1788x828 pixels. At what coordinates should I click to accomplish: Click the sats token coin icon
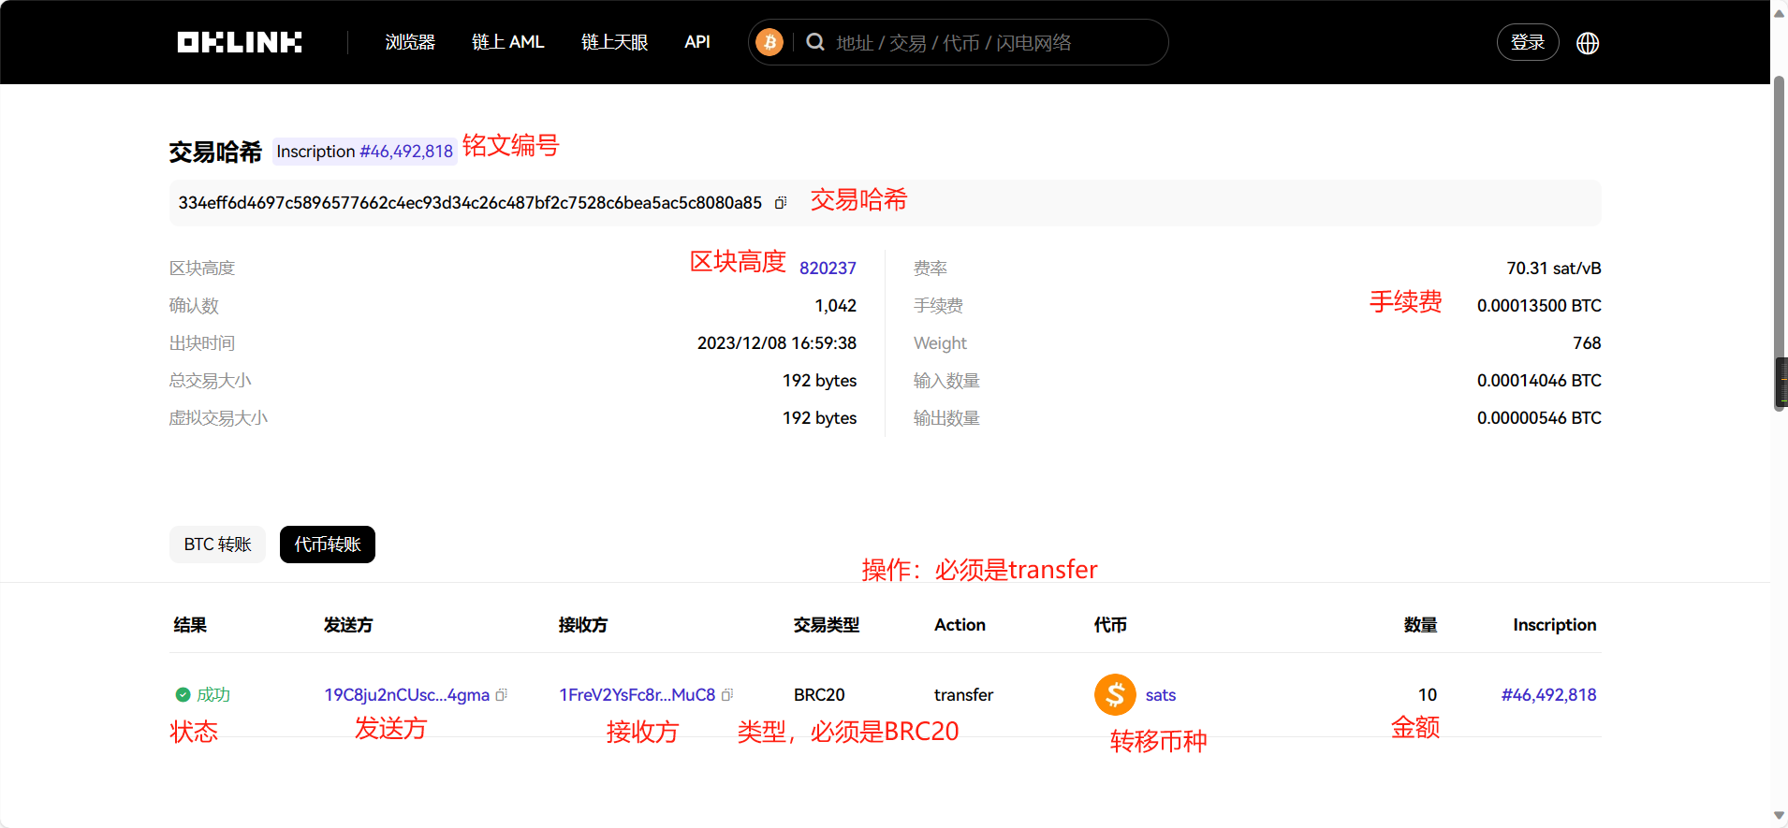click(1115, 695)
